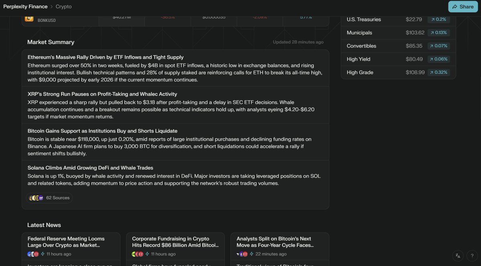Click source icons on Federal Reserve card

click(x=33, y=254)
